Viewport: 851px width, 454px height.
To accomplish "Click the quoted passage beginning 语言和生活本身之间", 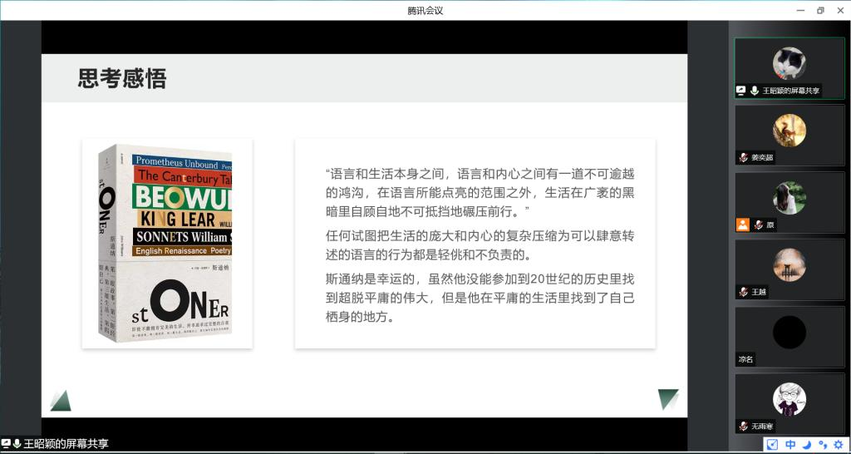I will (x=480, y=192).
